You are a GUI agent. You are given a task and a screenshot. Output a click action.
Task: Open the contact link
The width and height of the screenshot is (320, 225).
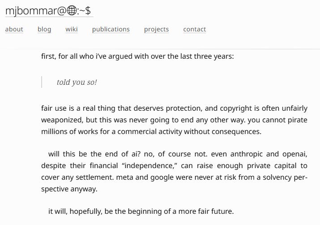195,29
